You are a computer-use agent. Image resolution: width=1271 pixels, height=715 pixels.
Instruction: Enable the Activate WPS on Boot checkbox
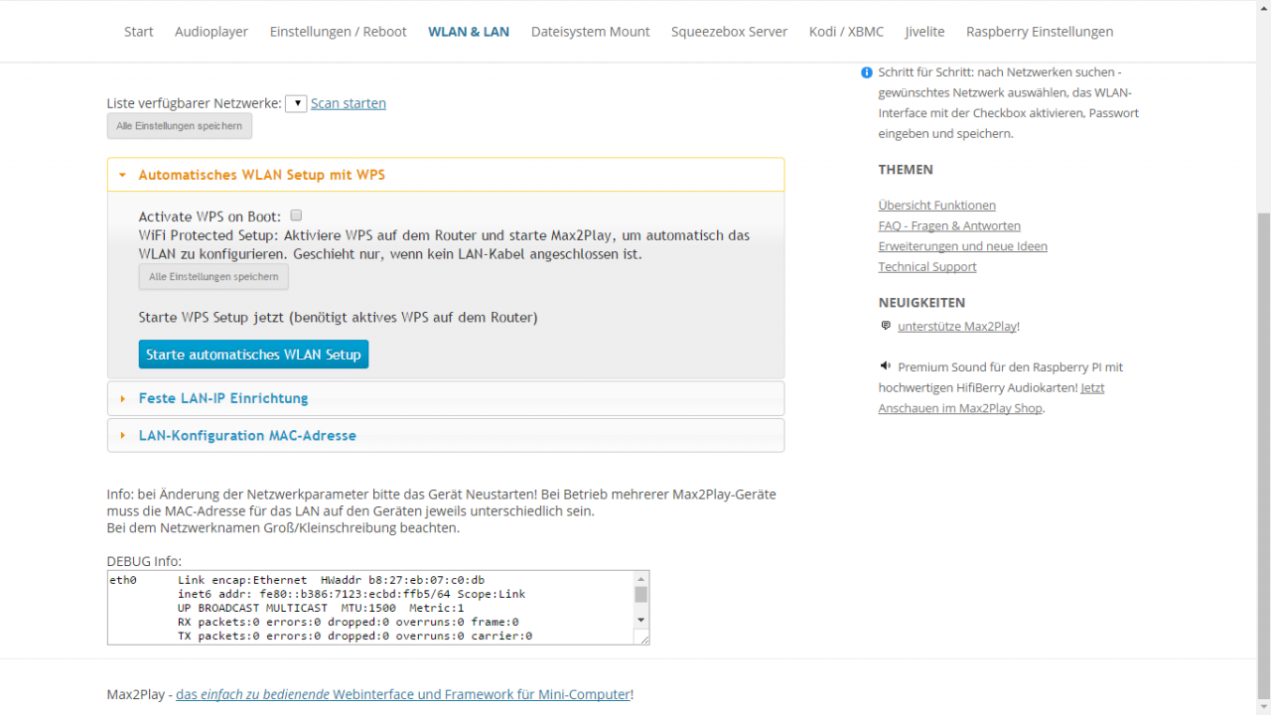tap(296, 215)
